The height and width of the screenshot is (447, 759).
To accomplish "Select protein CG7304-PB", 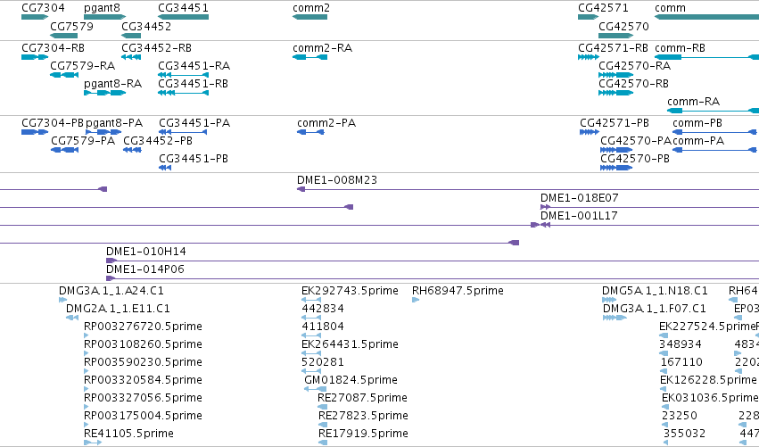I will point(35,132).
